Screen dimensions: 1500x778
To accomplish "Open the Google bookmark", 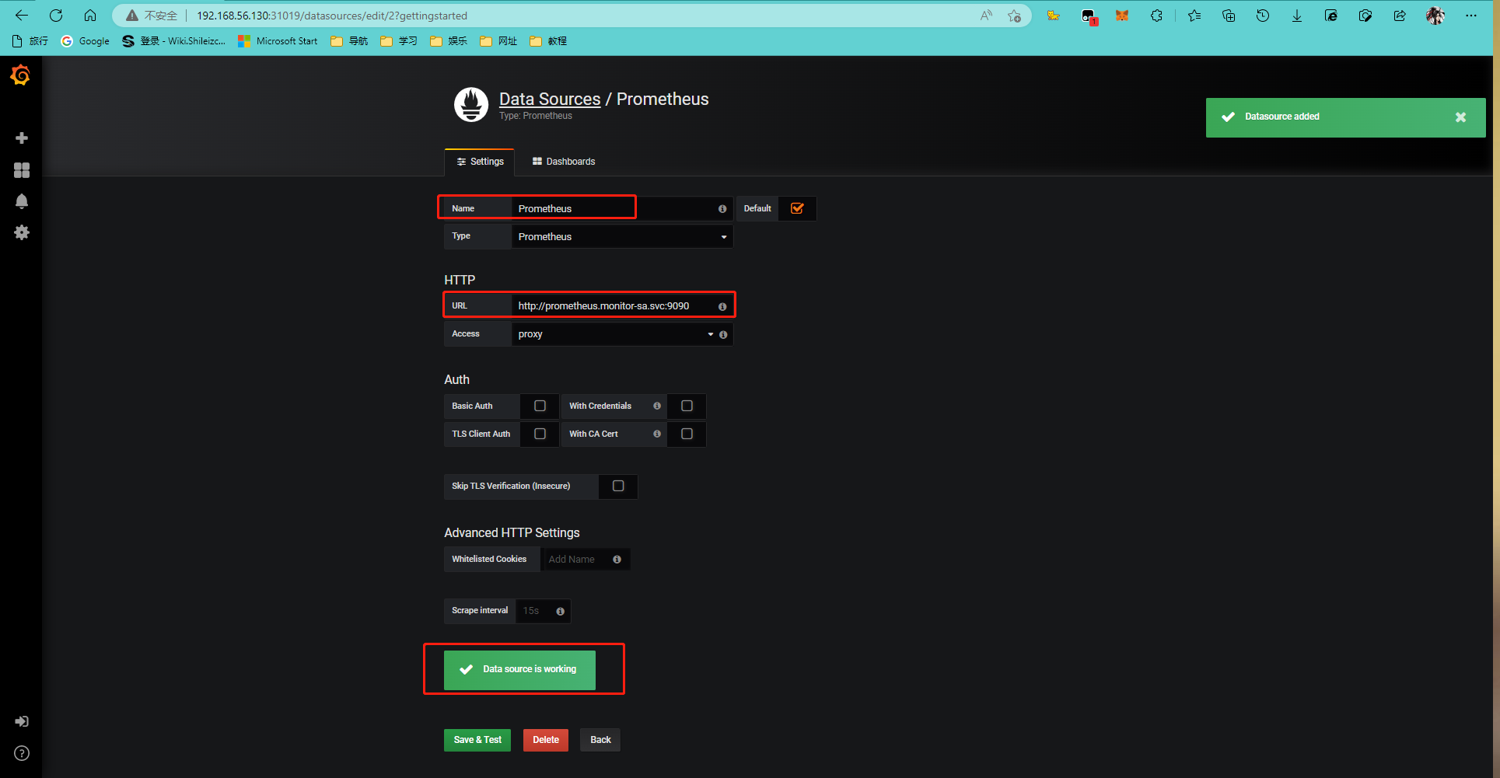I will pyautogui.click(x=86, y=41).
